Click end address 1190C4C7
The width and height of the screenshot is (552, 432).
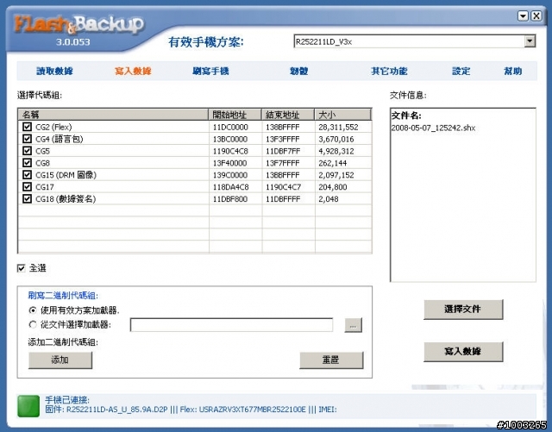(x=284, y=187)
